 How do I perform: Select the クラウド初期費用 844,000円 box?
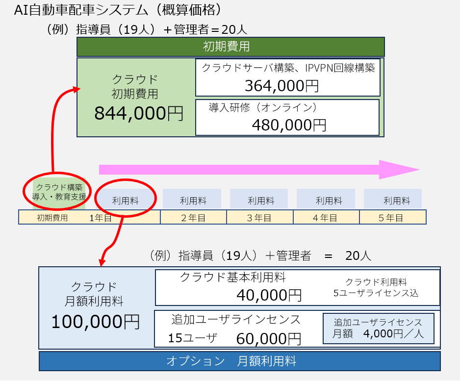click(x=136, y=98)
